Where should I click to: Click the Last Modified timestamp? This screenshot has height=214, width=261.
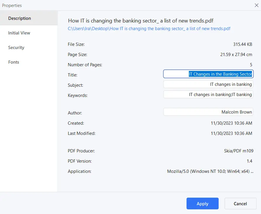click(231, 133)
